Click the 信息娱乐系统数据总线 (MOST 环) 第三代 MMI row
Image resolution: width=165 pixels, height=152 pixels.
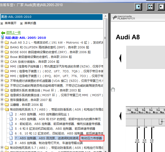click(56, 95)
